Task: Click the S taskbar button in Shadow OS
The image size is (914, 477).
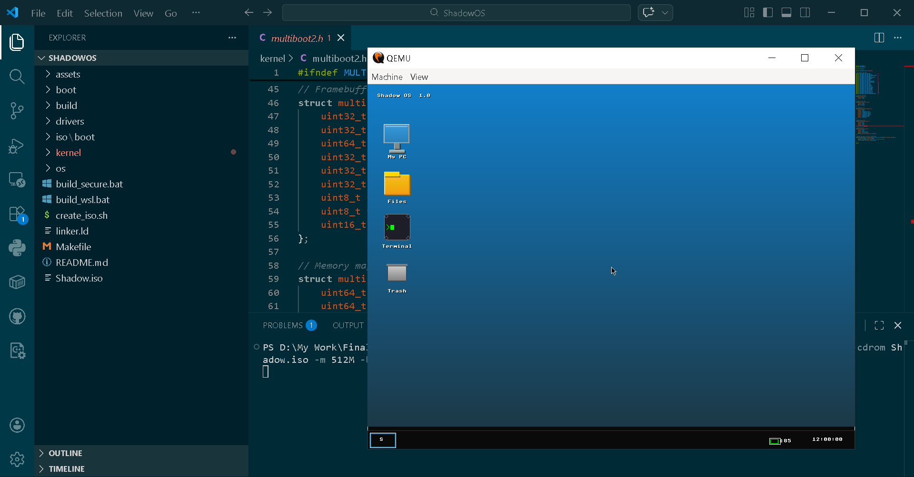Action: pyautogui.click(x=383, y=440)
